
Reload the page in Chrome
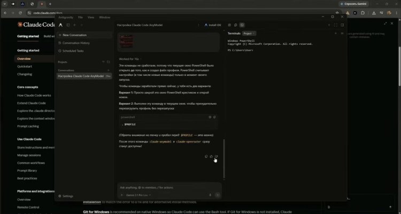[x=20, y=13]
